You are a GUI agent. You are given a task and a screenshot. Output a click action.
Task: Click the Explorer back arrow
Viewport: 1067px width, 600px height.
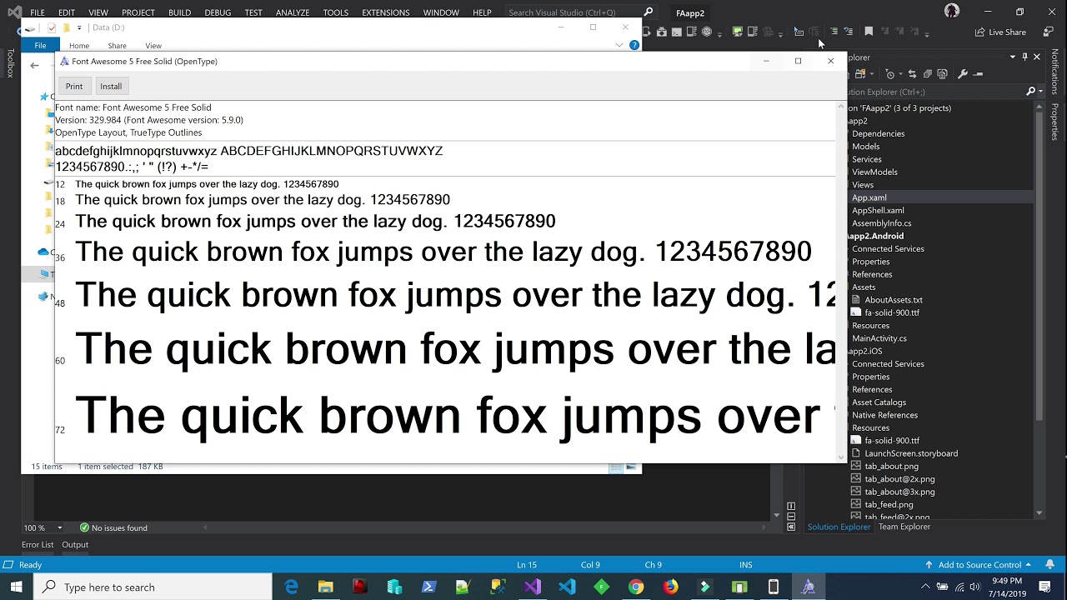34,65
